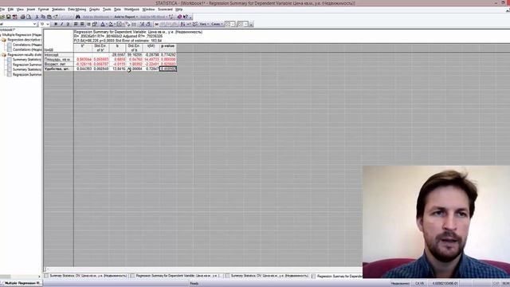Click the Regression results dialog folder icon

click(x=4, y=55)
